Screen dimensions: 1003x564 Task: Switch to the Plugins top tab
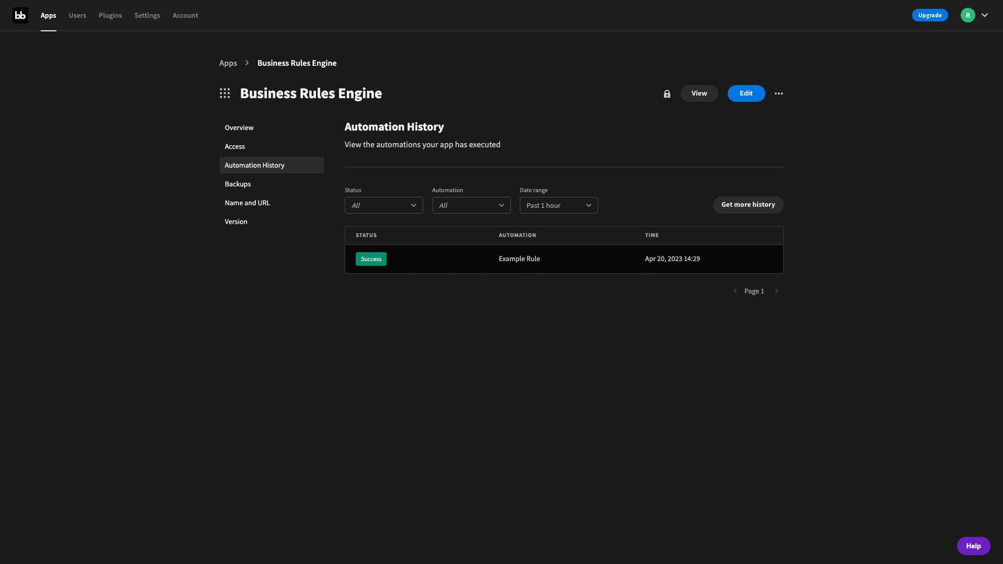[110, 16]
